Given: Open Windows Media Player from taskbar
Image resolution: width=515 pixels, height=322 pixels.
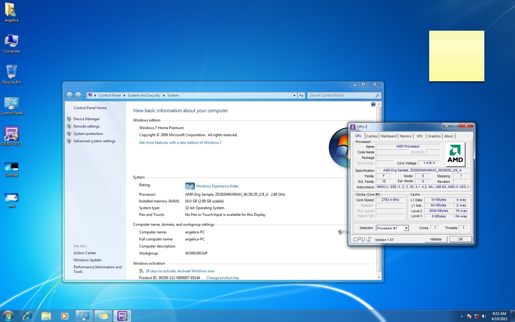Looking at the screenshot, I should click(65, 316).
